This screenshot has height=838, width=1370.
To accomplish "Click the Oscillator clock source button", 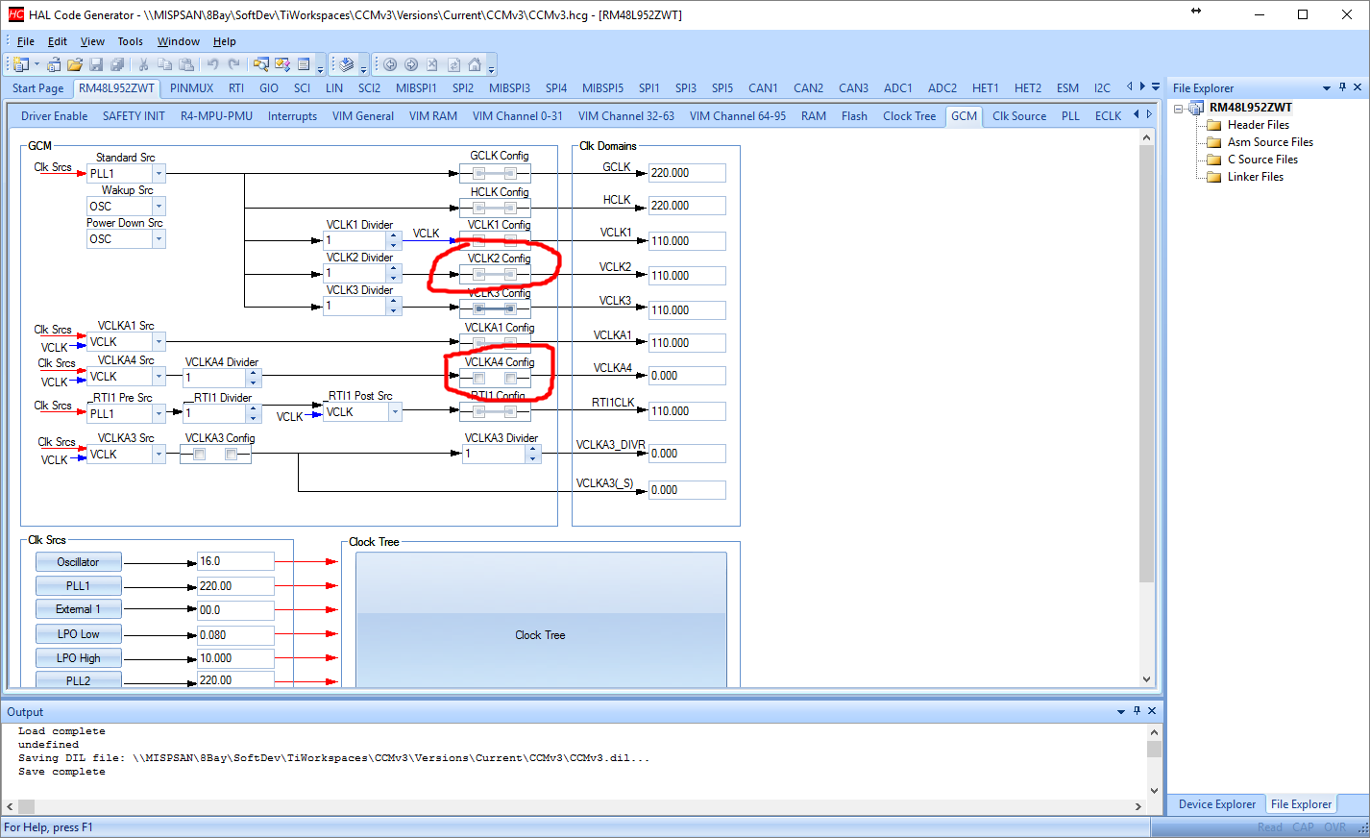I will point(79,562).
